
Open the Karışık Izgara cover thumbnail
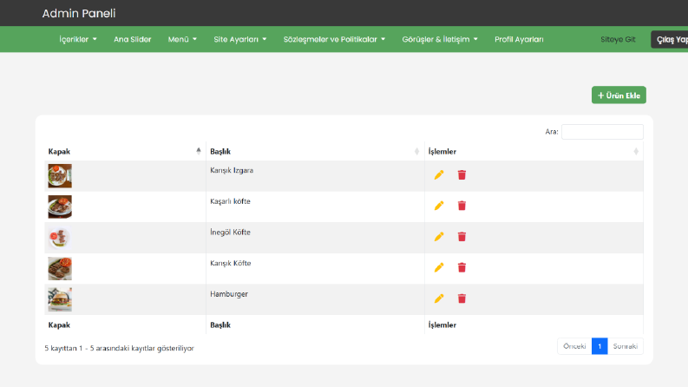click(60, 176)
